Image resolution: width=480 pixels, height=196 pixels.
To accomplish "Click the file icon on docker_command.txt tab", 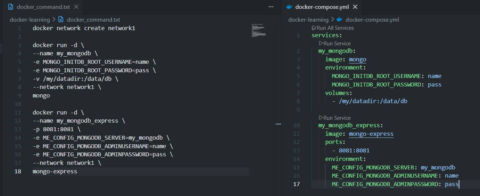I will (10, 7).
